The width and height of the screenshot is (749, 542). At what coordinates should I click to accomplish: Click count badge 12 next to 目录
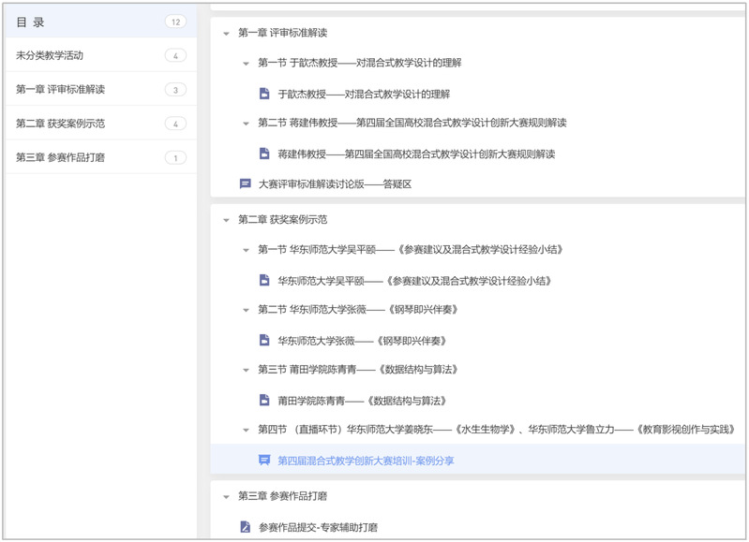point(175,22)
